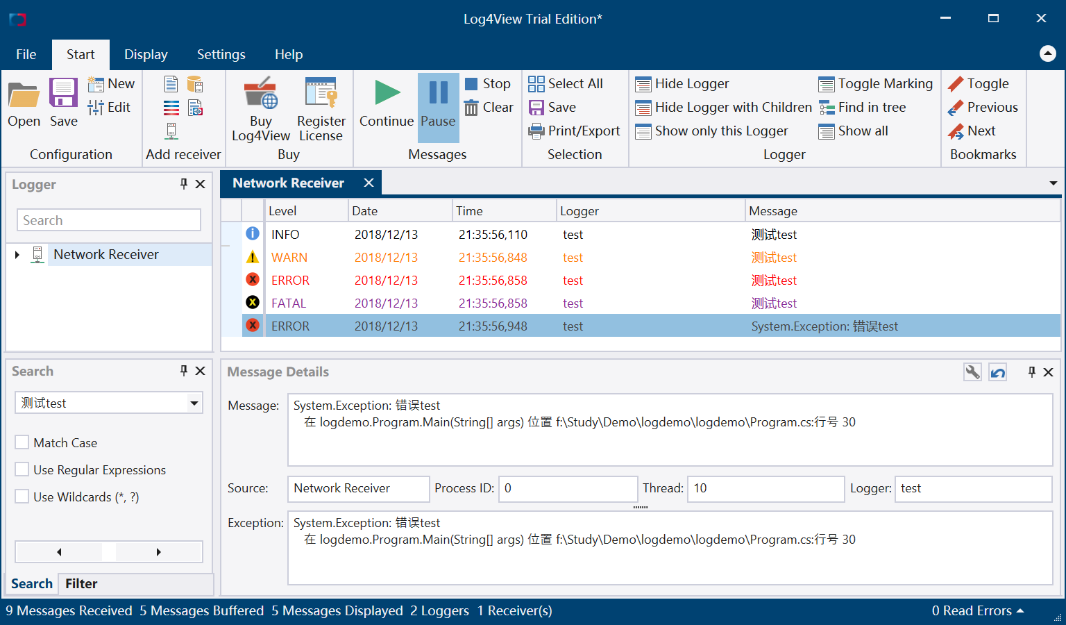Hide Logger from the view

682,84
